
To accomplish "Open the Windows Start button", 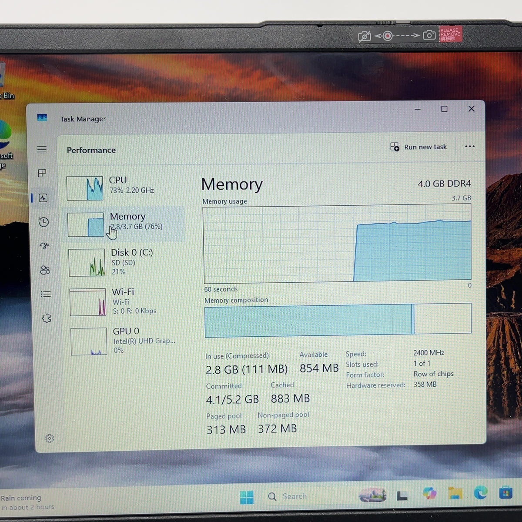I will (x=247, y=497).
